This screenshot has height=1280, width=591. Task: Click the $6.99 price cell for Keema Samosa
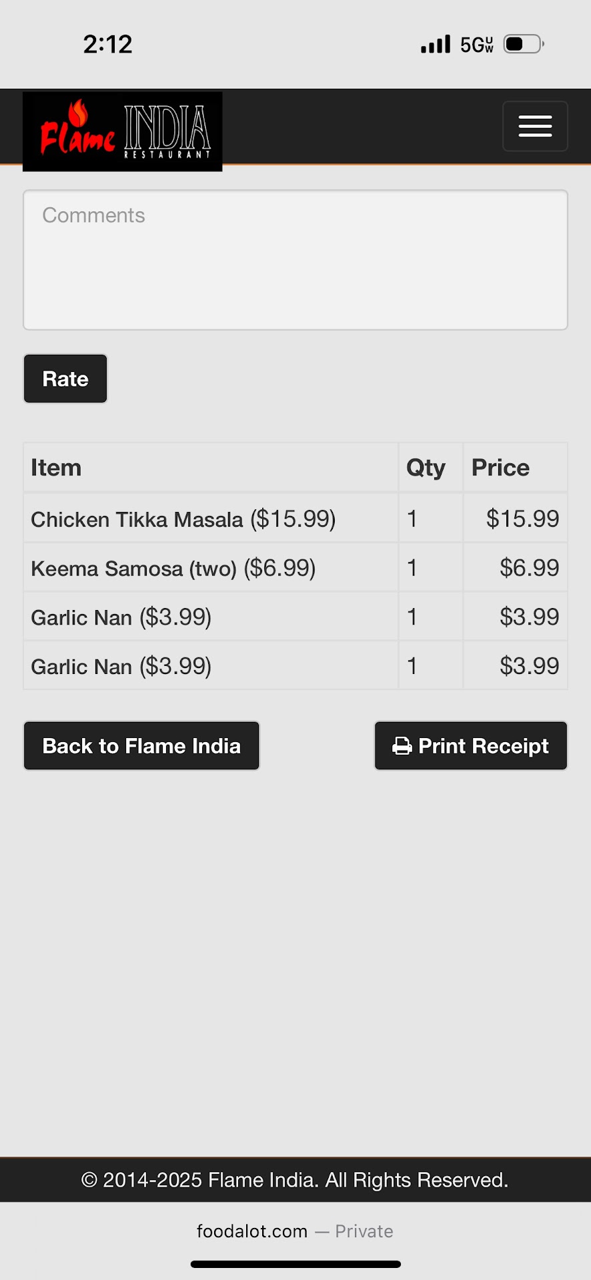click(x=529, y=568)
